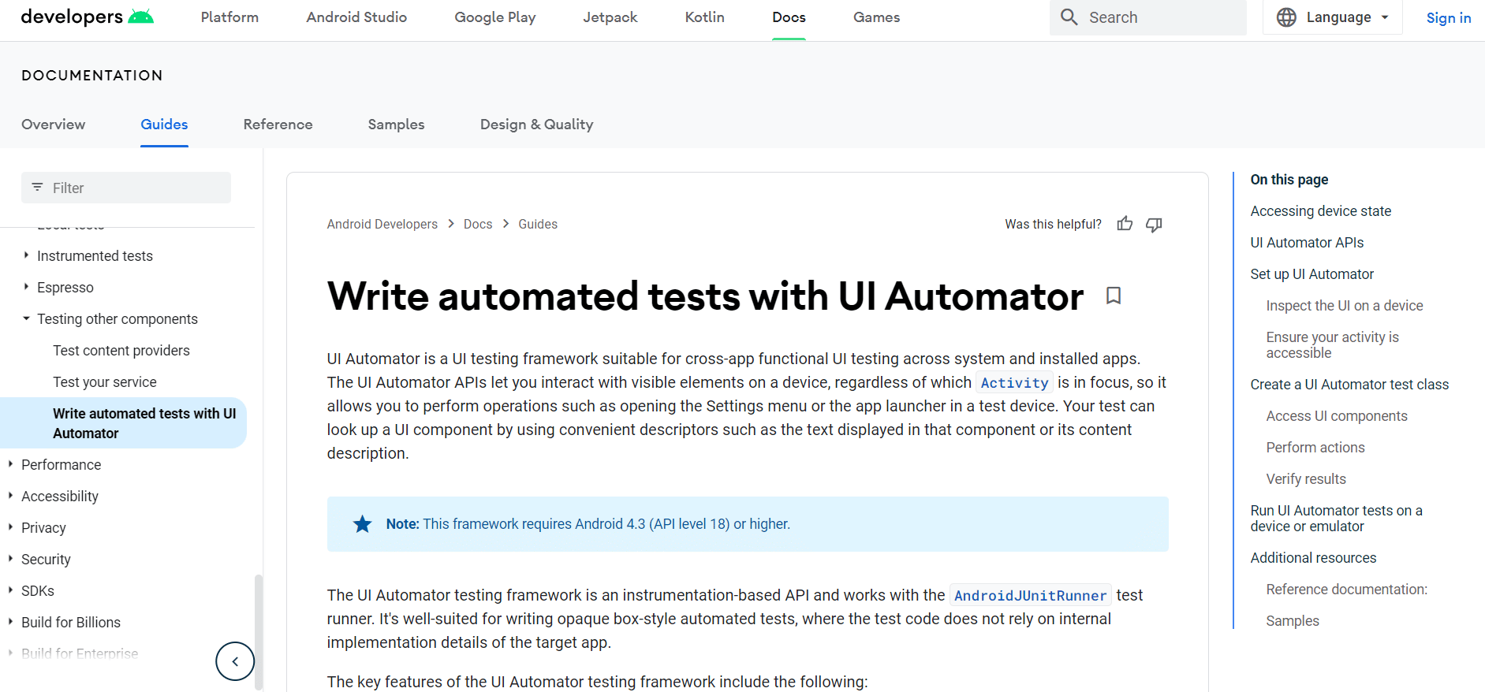Jump to Additional resources section

point(1313,557)
